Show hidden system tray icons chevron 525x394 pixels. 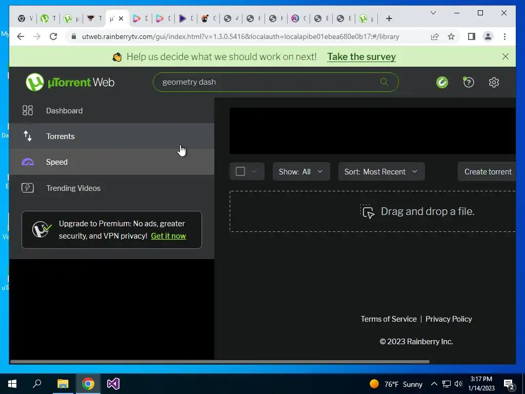434,384
